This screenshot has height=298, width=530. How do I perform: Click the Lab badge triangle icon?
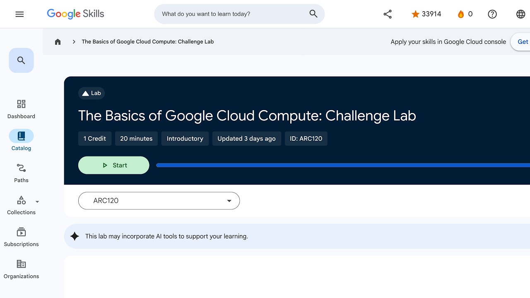click(85, 94)
